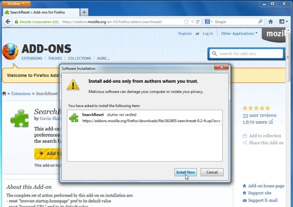This screenshot has width=293, height=207.
Task: Open the Google search engine dropdown
Action: (209, 22)
